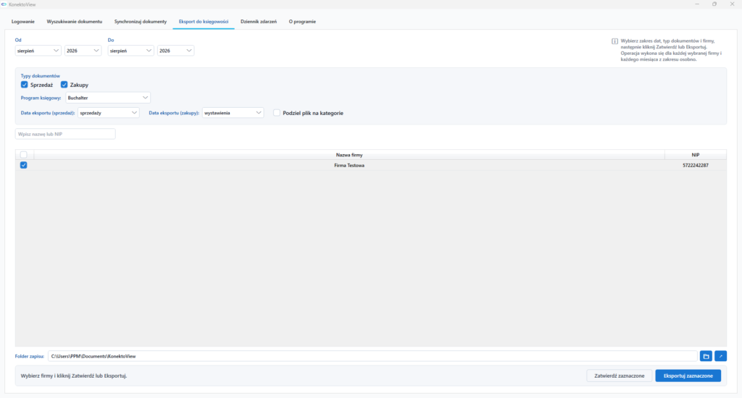Screen dimensions: 742x398
Task: Click Eksportuj zaznaczone button
Action: pos(688,376)
